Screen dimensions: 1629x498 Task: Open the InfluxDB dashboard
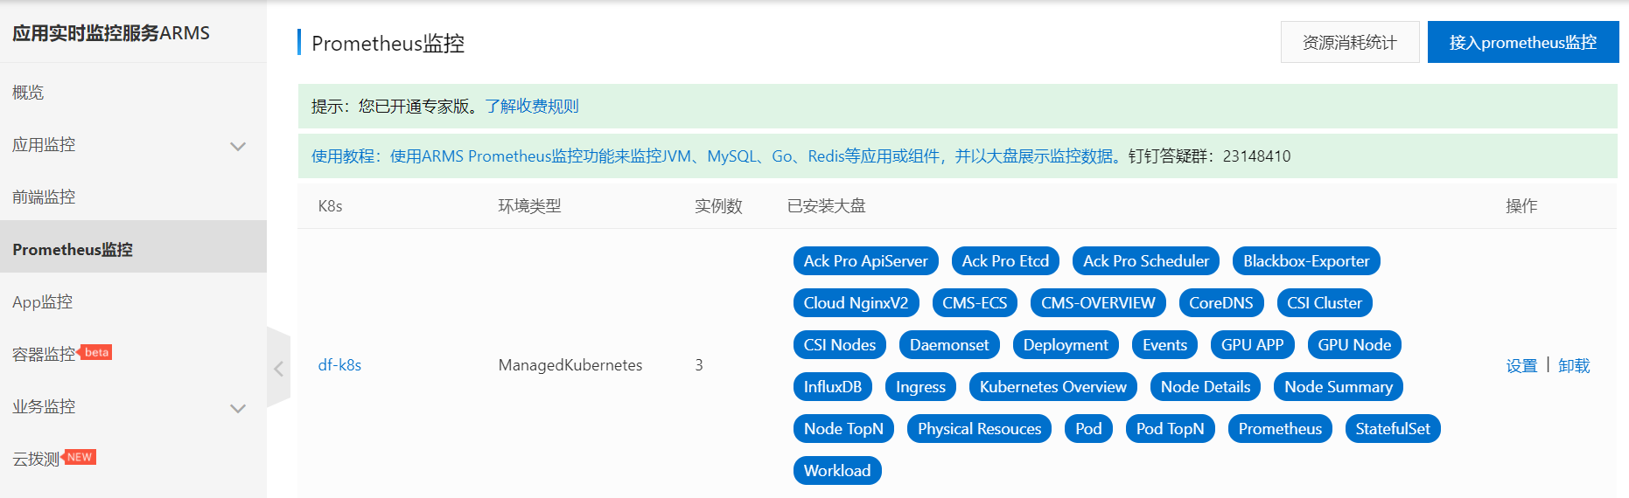click(833, 387)
